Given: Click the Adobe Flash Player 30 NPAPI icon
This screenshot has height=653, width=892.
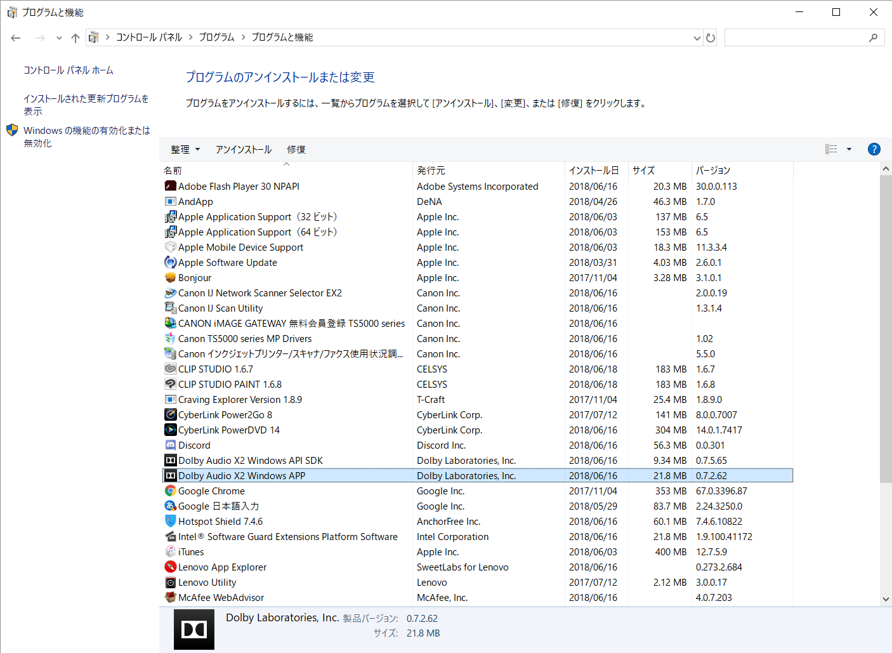Looking at the screenshot, I should point(170,186).
